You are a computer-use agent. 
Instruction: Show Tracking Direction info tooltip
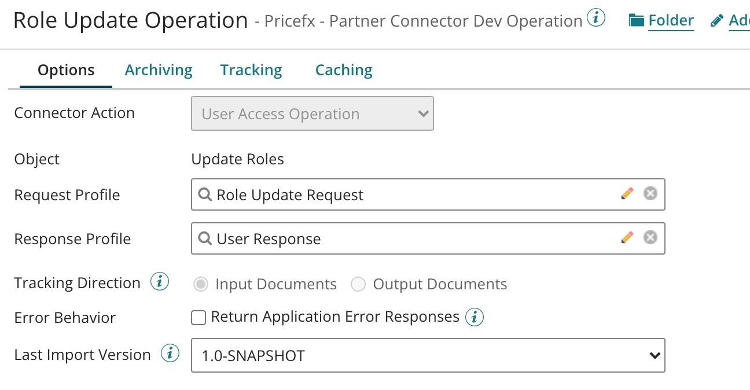(160, 282)
